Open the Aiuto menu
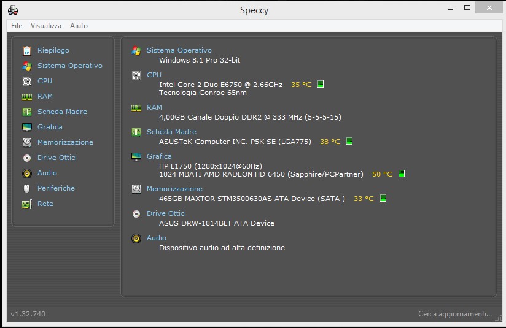Viewport: 506px width, 328px height. pos(79,26)
